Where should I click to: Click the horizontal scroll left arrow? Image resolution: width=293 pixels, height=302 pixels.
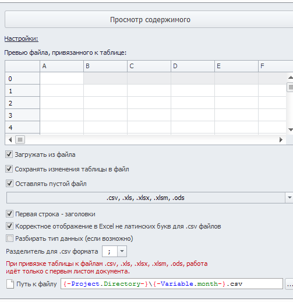(x=10, y=139)
